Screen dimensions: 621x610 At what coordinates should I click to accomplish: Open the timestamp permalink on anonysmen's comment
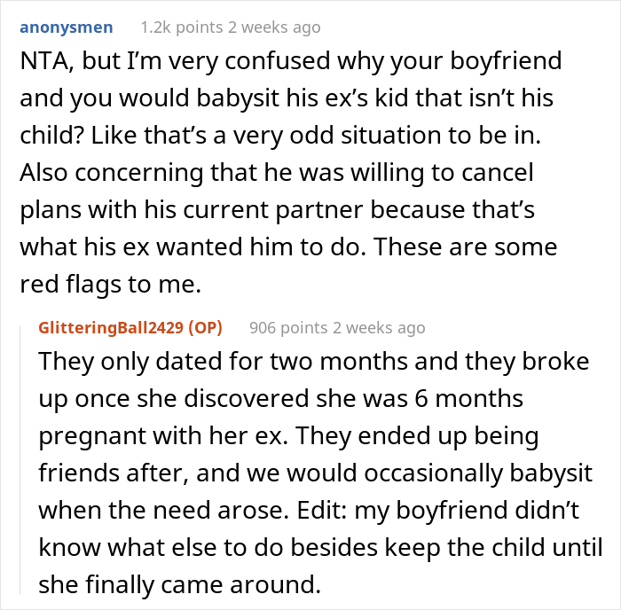(274, 27)
